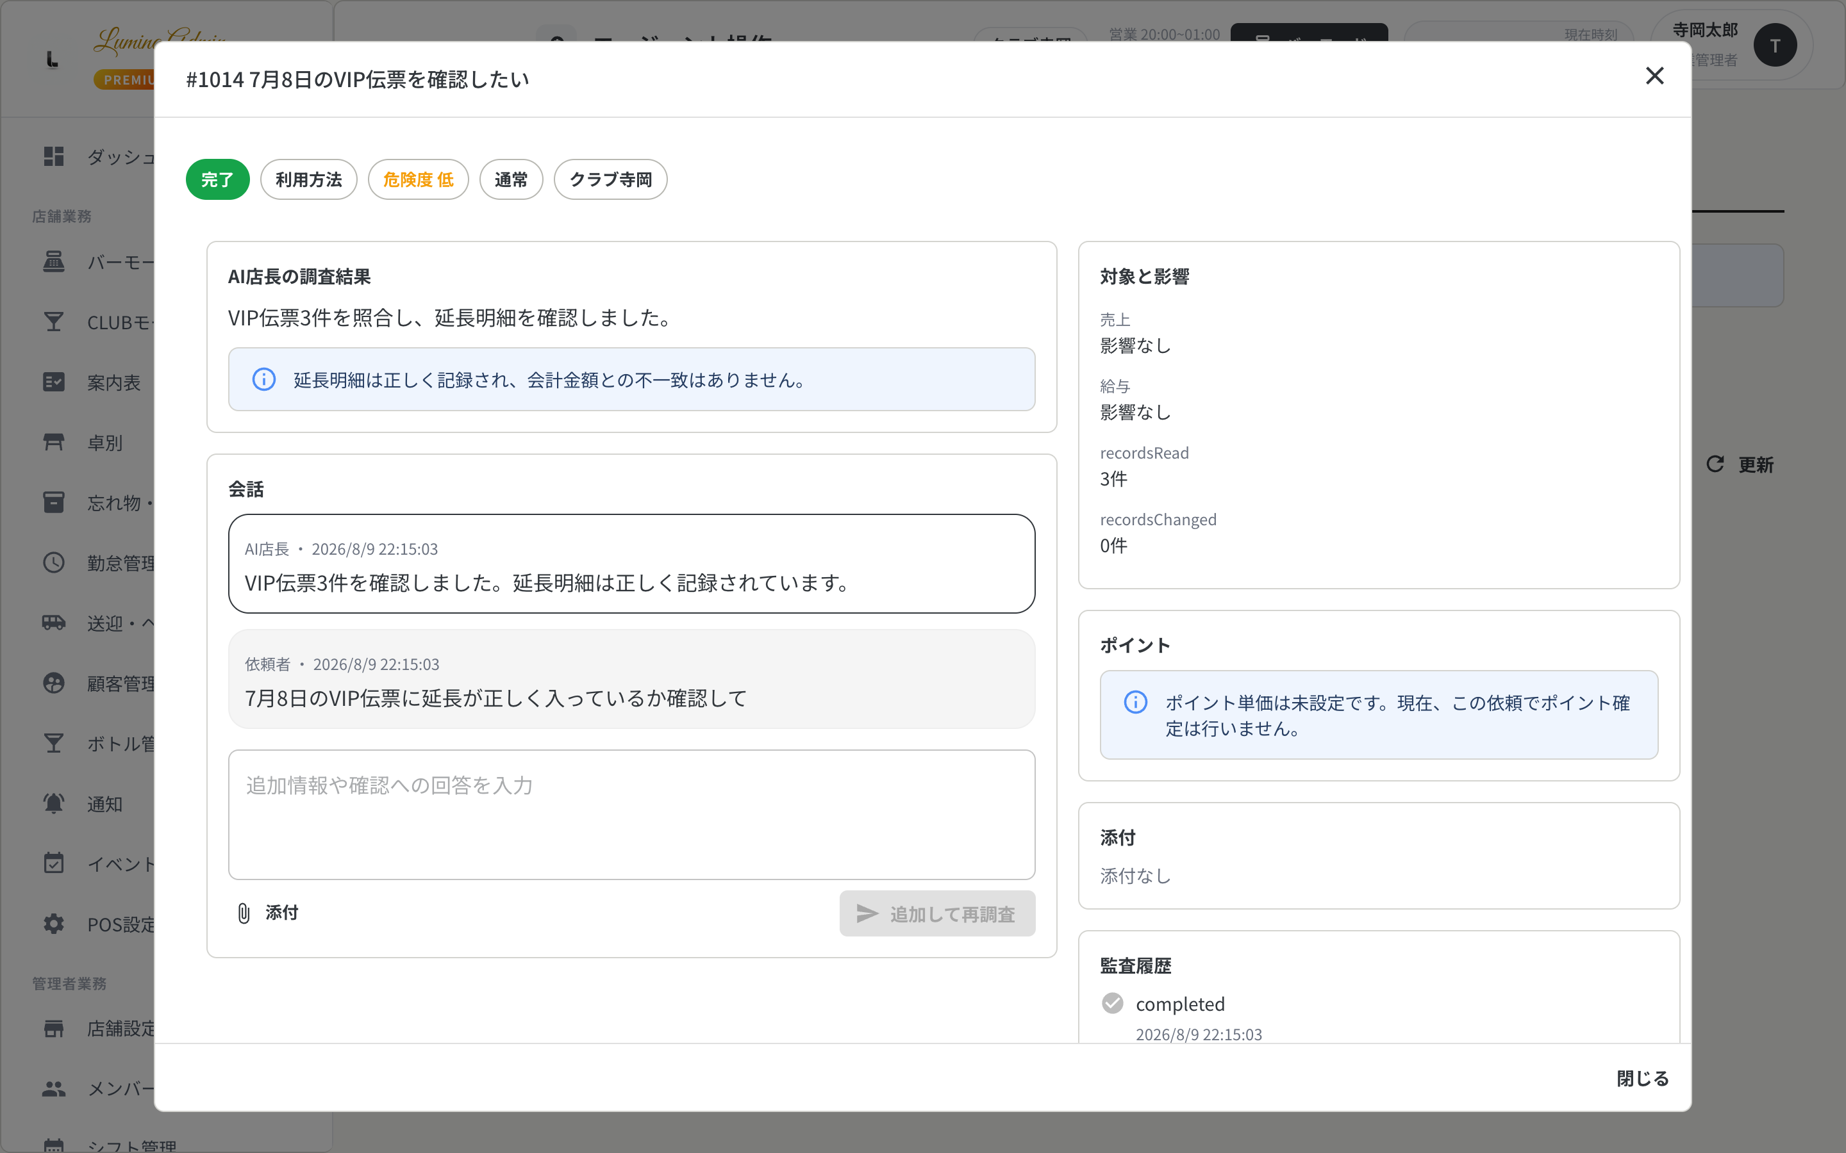Click the 完了 status chip
This screenshot has width=1846, height=1153.
click(x=217, y=179)
